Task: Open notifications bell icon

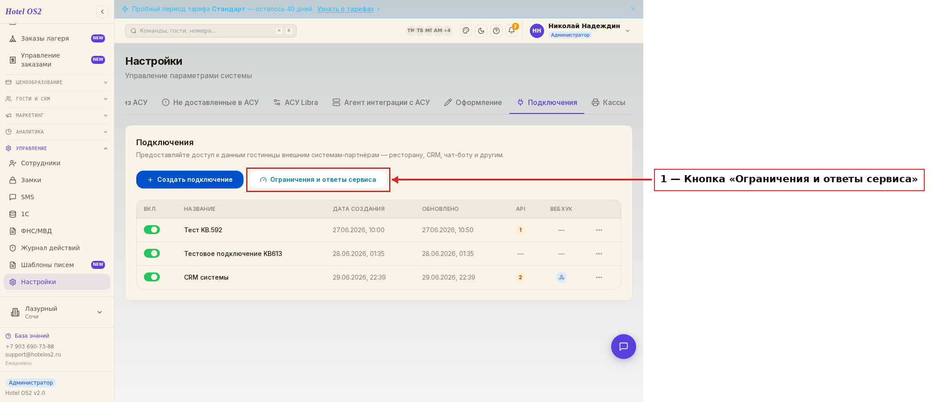Action: 512,30
